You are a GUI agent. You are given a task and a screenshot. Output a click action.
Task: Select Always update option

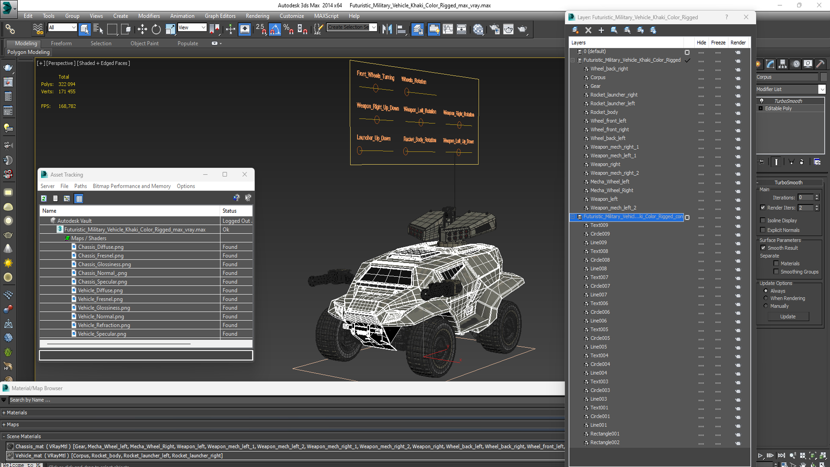(x=766, y=291)
